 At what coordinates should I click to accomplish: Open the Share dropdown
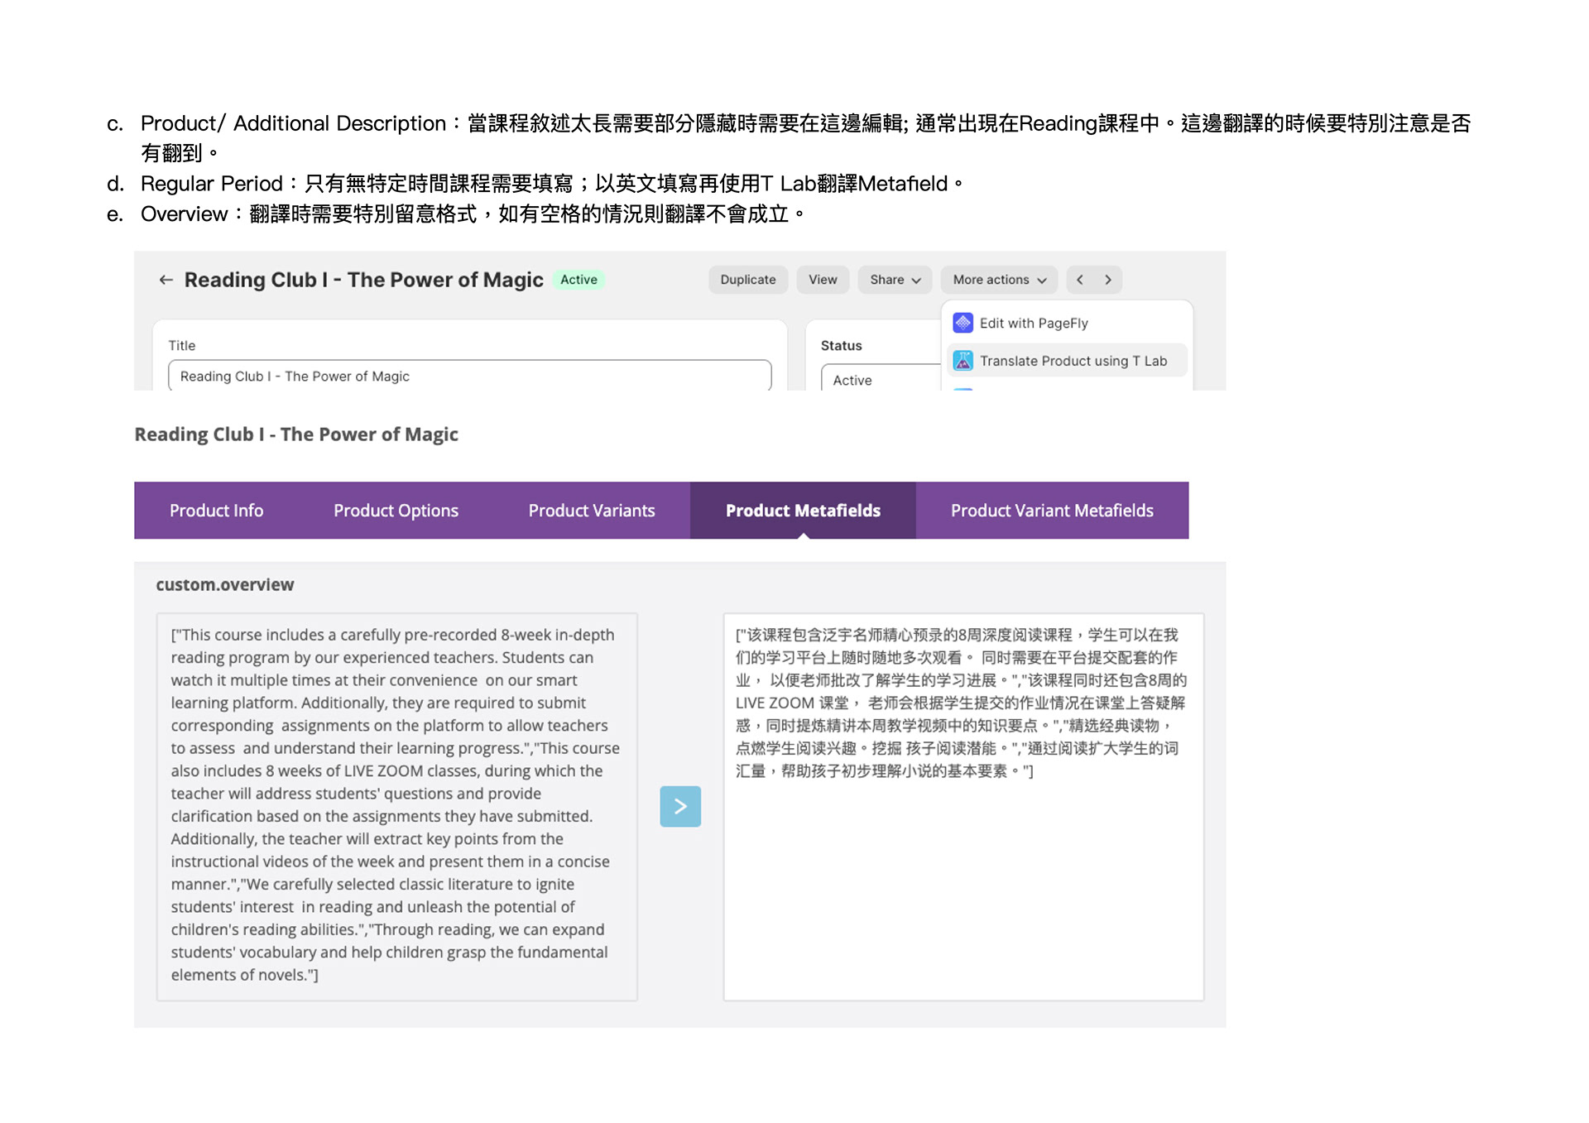pyautogui.click(x=895, y=280)
